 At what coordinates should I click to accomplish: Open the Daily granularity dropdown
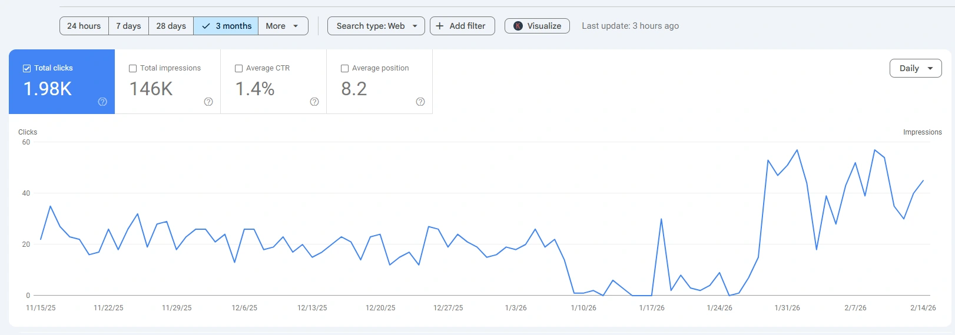[x=915, y=68]
